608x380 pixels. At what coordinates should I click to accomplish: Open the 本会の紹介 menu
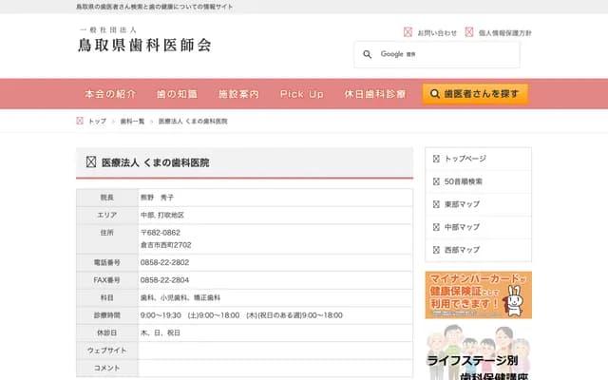110,94
